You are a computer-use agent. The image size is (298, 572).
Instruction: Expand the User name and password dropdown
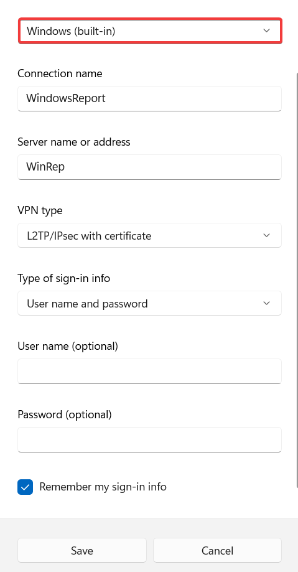[x=149, y=303]
